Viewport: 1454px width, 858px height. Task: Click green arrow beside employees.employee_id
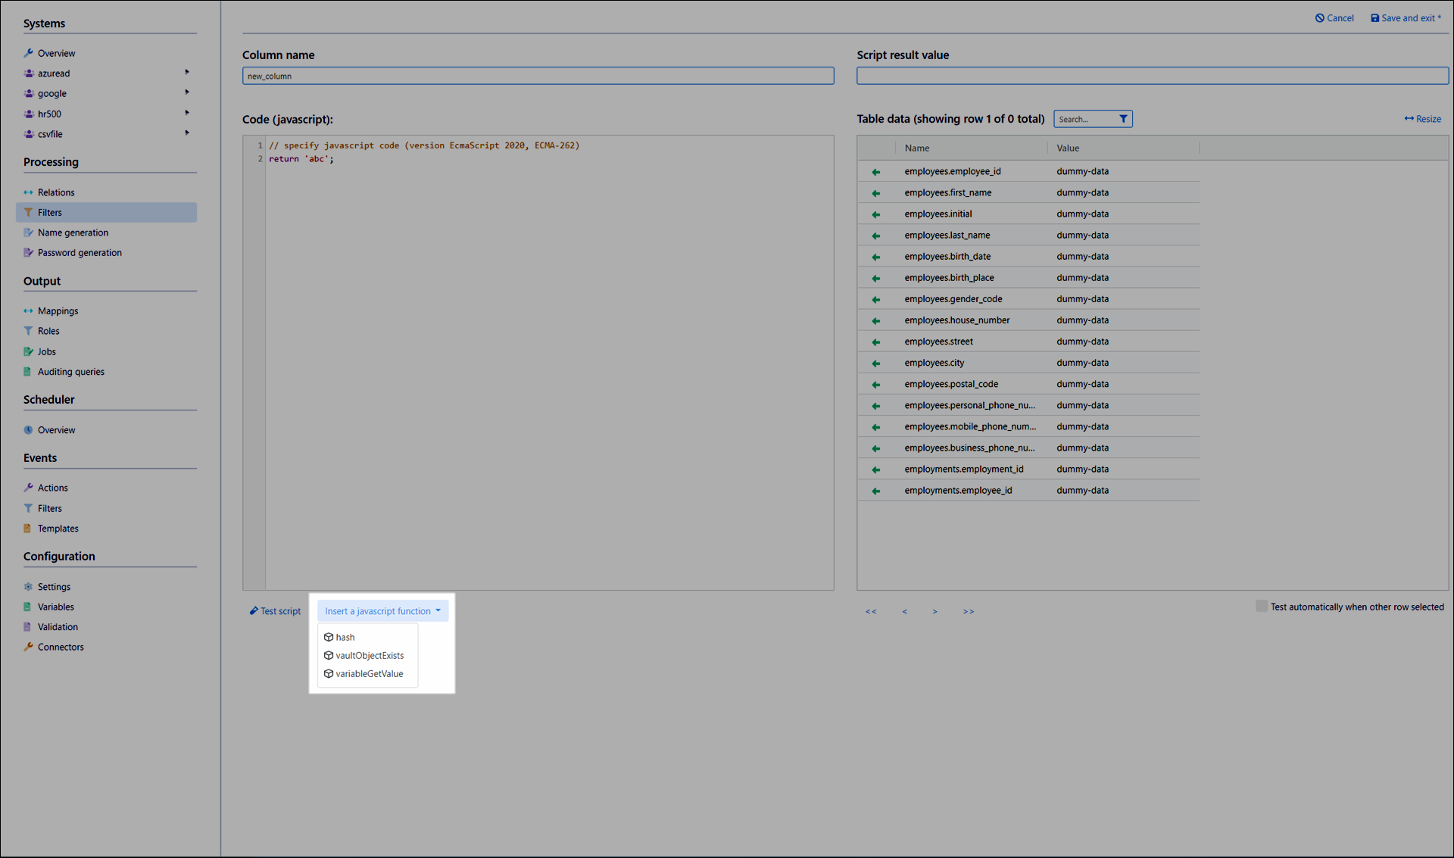(875, 172)
